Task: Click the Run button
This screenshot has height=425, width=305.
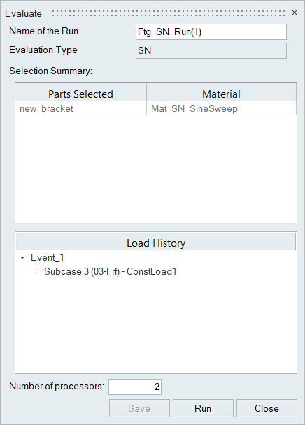Action: coord(203,408)
